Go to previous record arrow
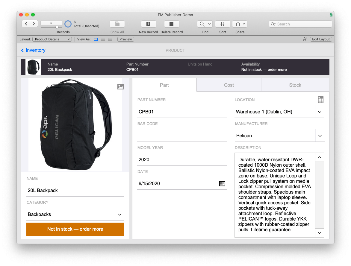Viewport: 351px width, 266px height. tap(26, 24)
